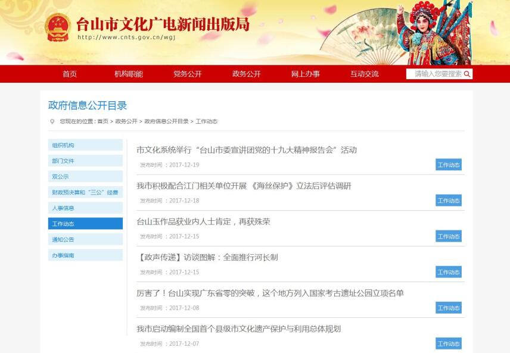Click 工作动态 tag beside the 河长制 article

[448, 272]
